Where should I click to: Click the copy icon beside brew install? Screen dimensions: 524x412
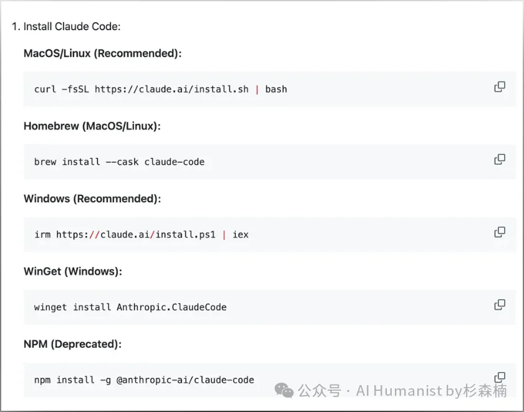coord(500,159)
